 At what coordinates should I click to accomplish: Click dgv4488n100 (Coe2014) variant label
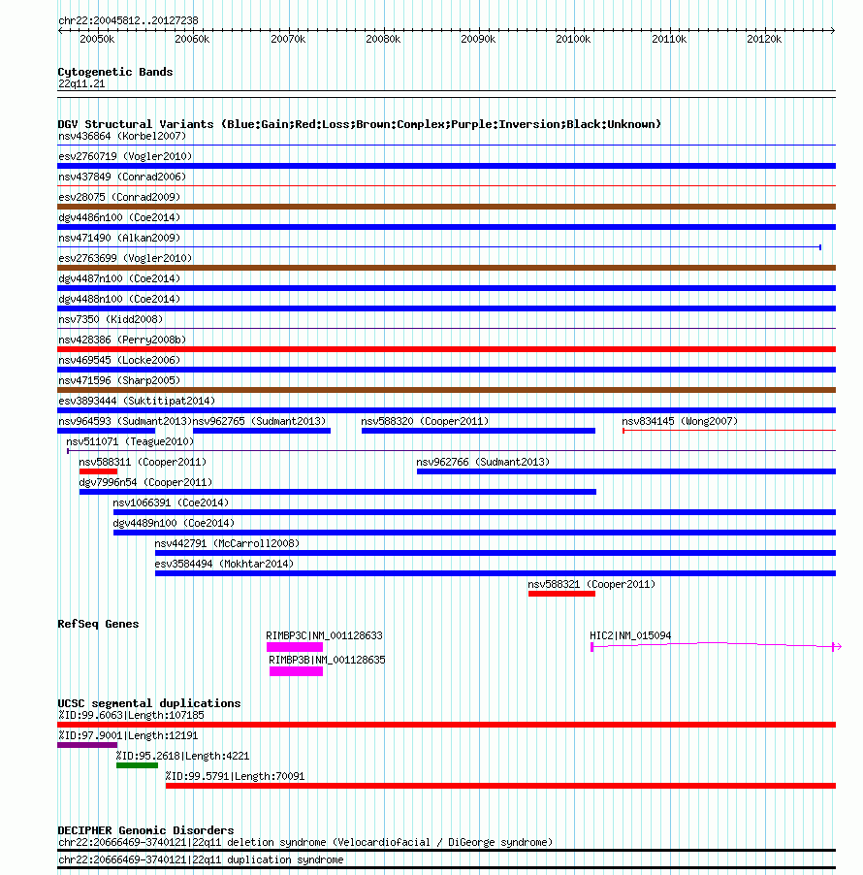pyautogui.click(x=119, y=299)
